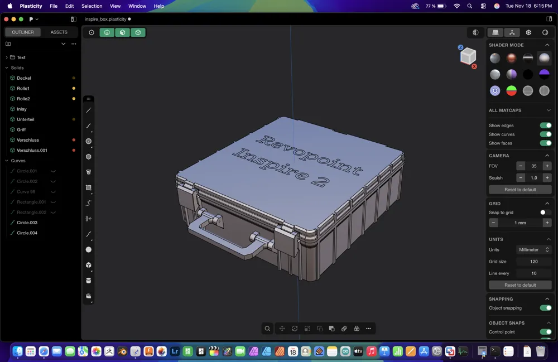Open the View menu

[115, 6]
